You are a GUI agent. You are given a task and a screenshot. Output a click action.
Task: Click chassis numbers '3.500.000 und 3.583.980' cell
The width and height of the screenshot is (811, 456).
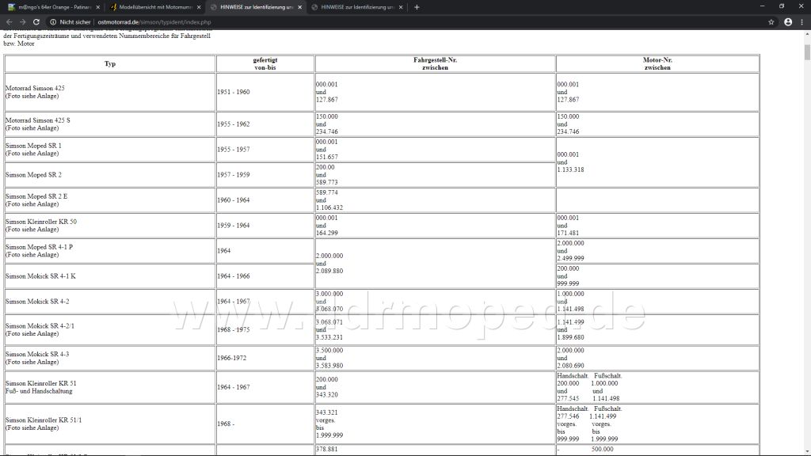435,358
